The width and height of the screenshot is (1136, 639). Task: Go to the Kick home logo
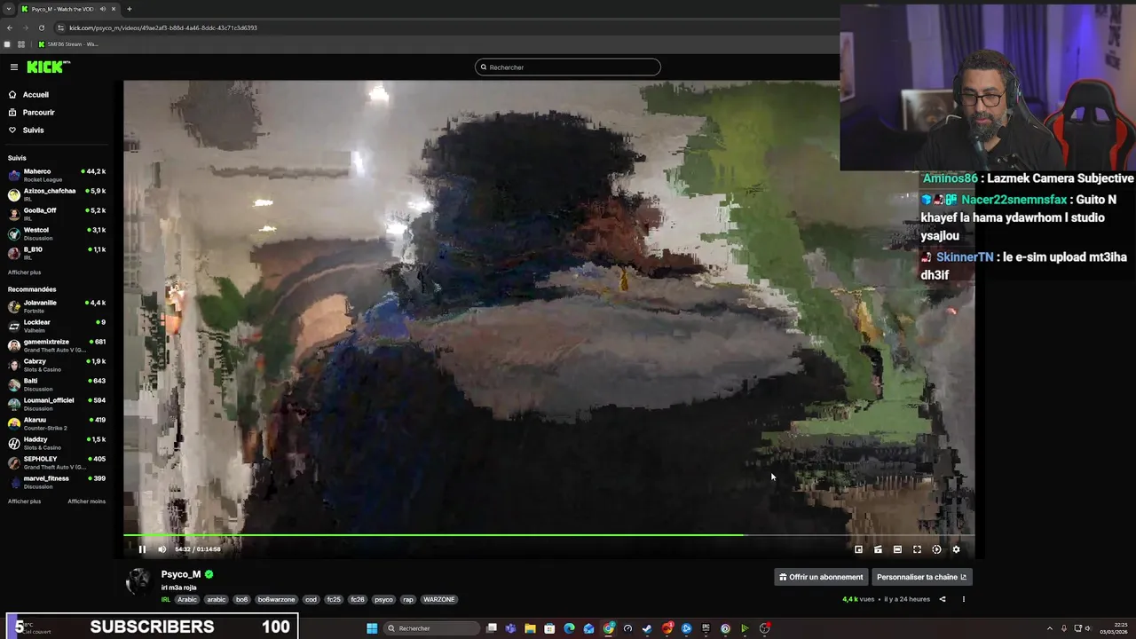(47, 67)
